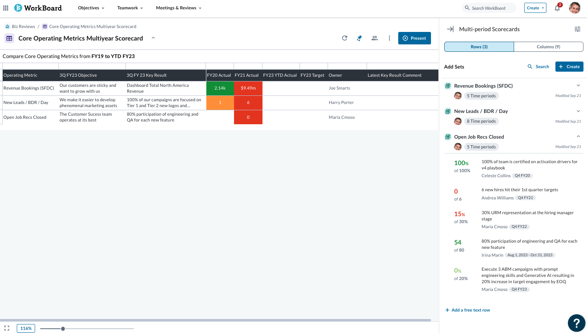The image size is (587, 333).
Task: Click the FY23 YTD Actual column header
Action: coord(280,75)
